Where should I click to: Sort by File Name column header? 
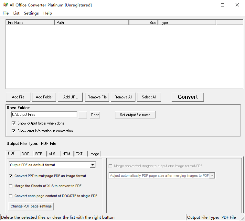30,23
